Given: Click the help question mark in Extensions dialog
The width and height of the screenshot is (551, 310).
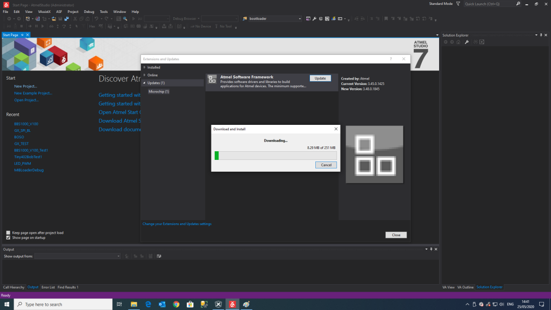Looking at the screenshot, I should [391, 59].
